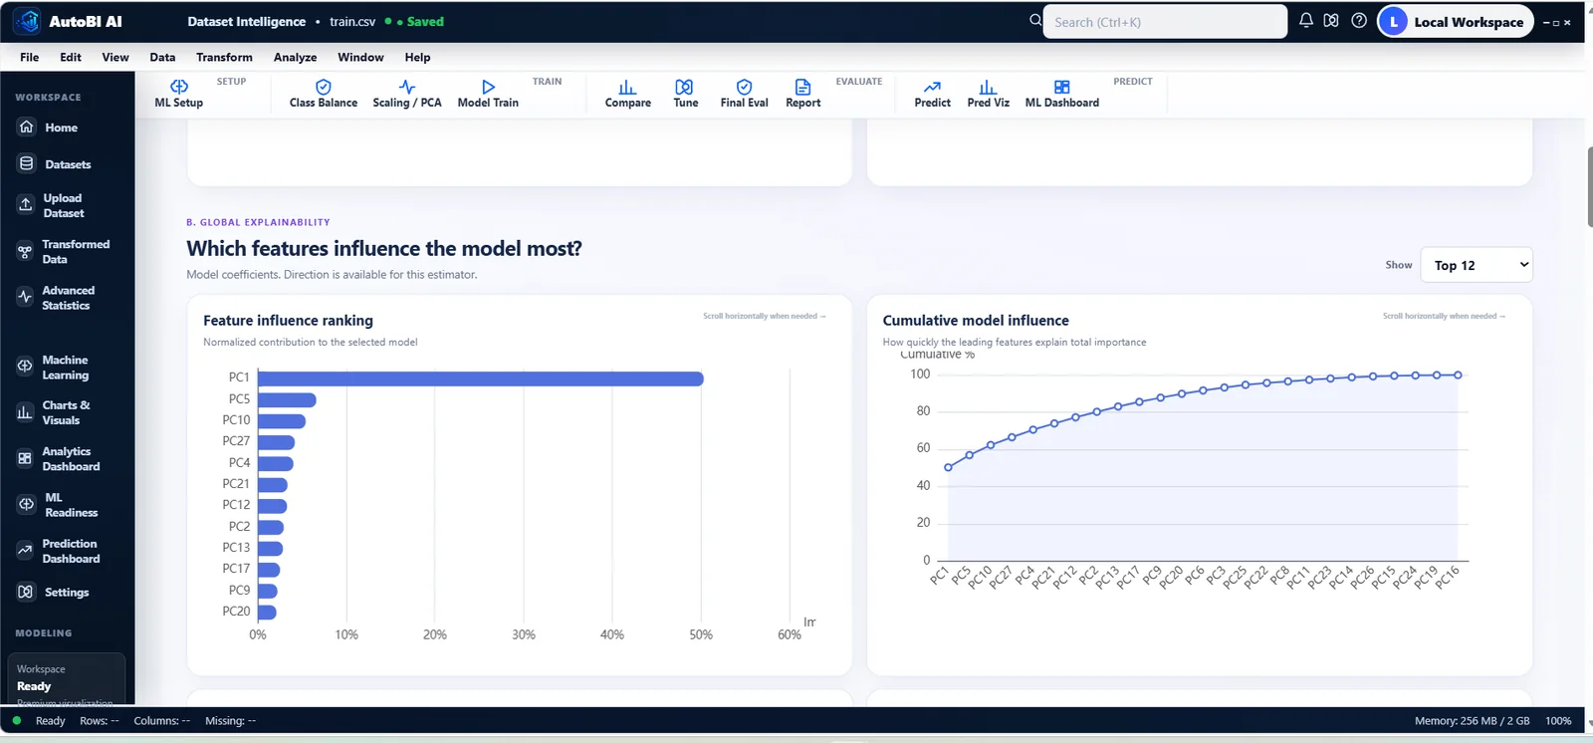The width and height of the screenshot is (1593, 743).
Task: Click the Rows status bar entry
Action: tap(100, 721)
